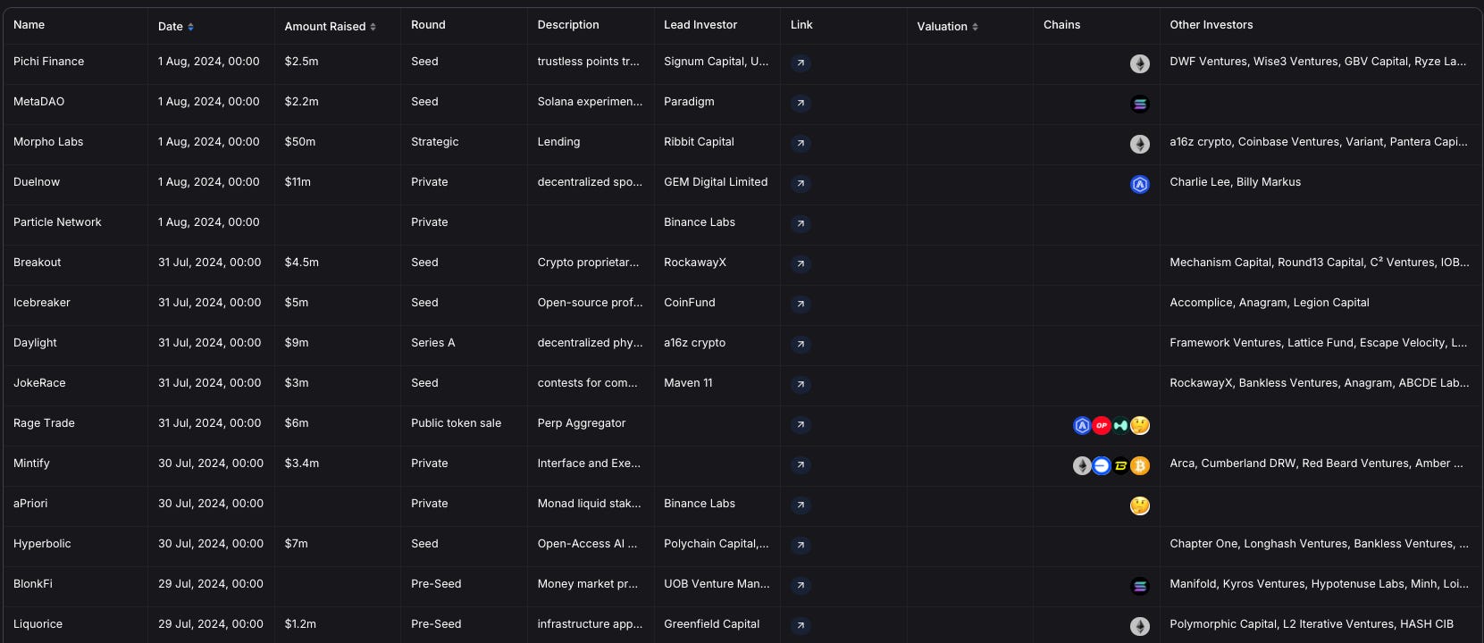The width and height of the screenshot is (1484, 643).
Task: Open the Icebreaker external link icon
Action: point(801,304)
